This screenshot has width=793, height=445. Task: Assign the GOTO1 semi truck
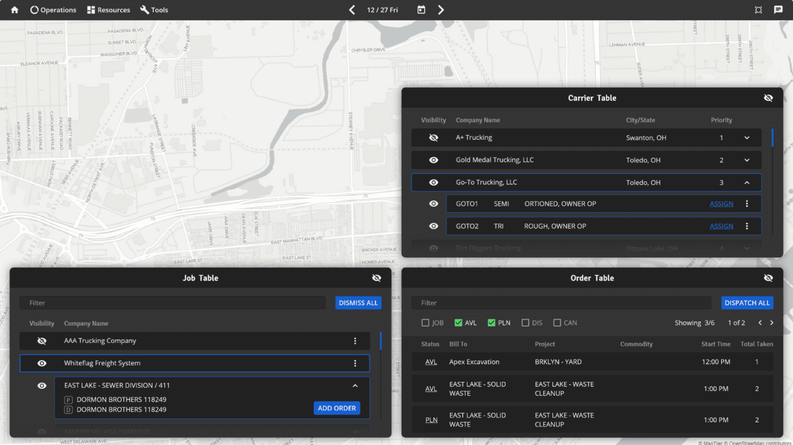(722, 204)
